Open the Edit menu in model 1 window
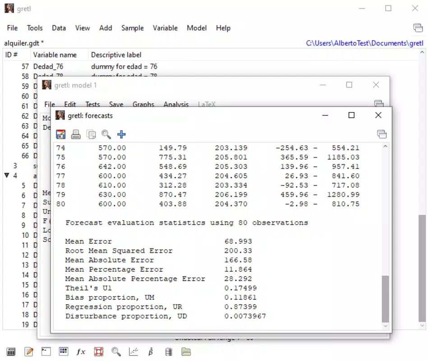 coord(70,104)
